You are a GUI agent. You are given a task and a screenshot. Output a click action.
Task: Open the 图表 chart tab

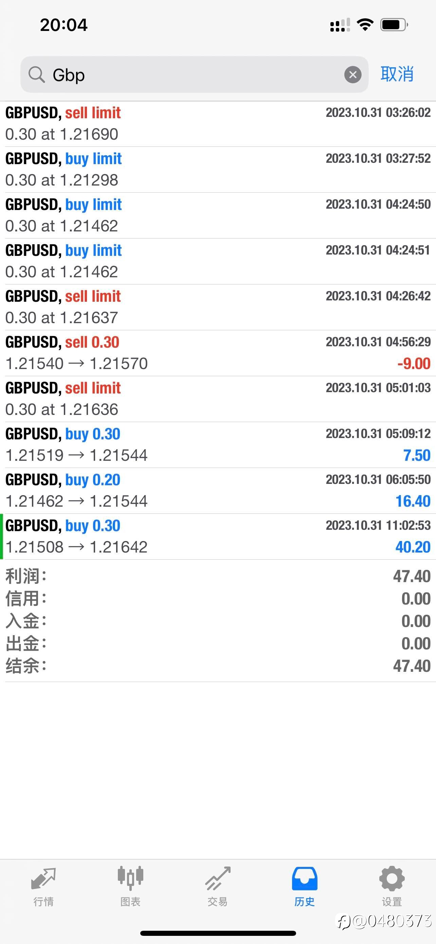tap(130, 887)
